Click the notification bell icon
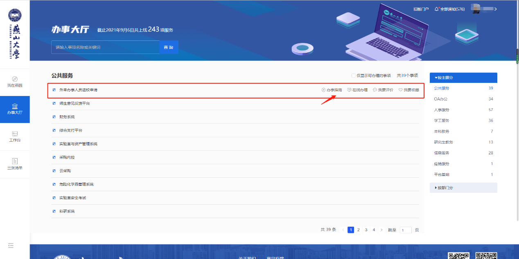 [x=437, y=9]
